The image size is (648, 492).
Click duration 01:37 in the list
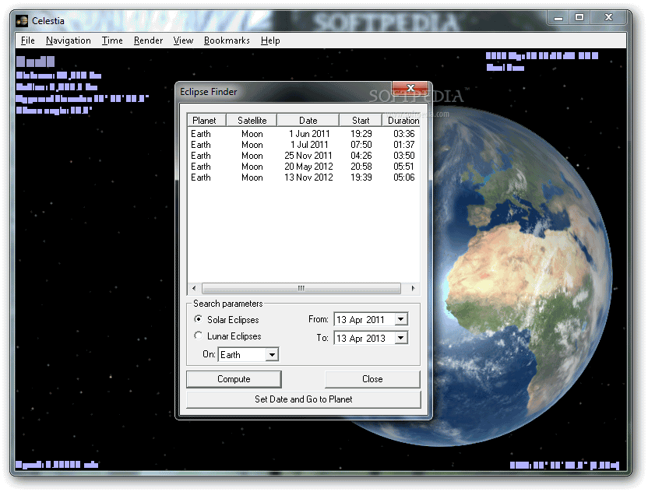tap(403, 145)
